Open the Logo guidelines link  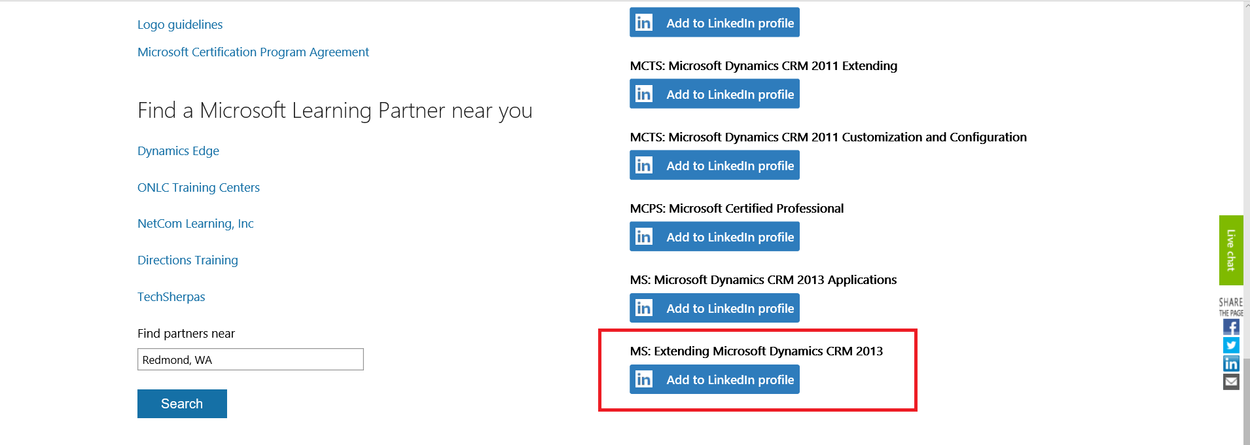180,25
